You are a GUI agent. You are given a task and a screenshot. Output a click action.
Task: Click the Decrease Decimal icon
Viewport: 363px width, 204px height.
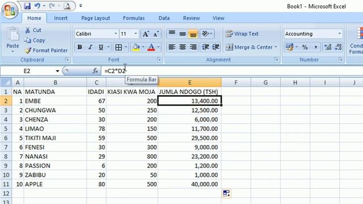pos(338,47)
